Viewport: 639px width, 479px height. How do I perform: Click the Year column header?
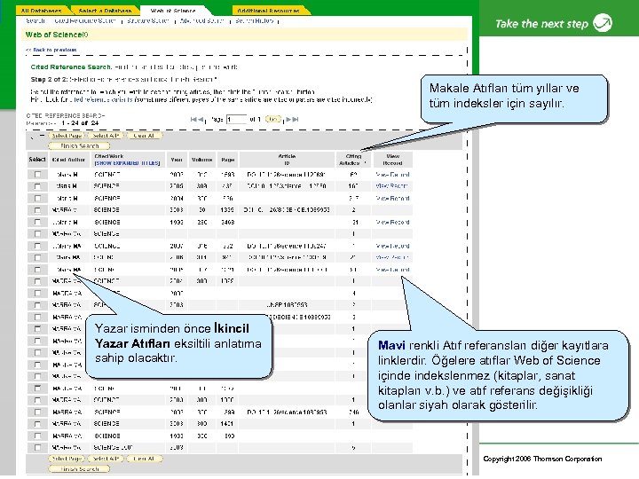pyautogui.click(x=177, y=160)
